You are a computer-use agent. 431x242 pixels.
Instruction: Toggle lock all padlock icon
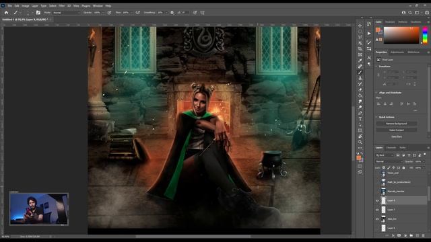click(x=403, y=167)
